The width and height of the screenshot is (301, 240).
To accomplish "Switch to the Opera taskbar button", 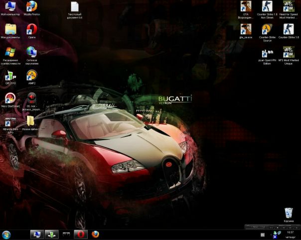I will pos(81,235).
